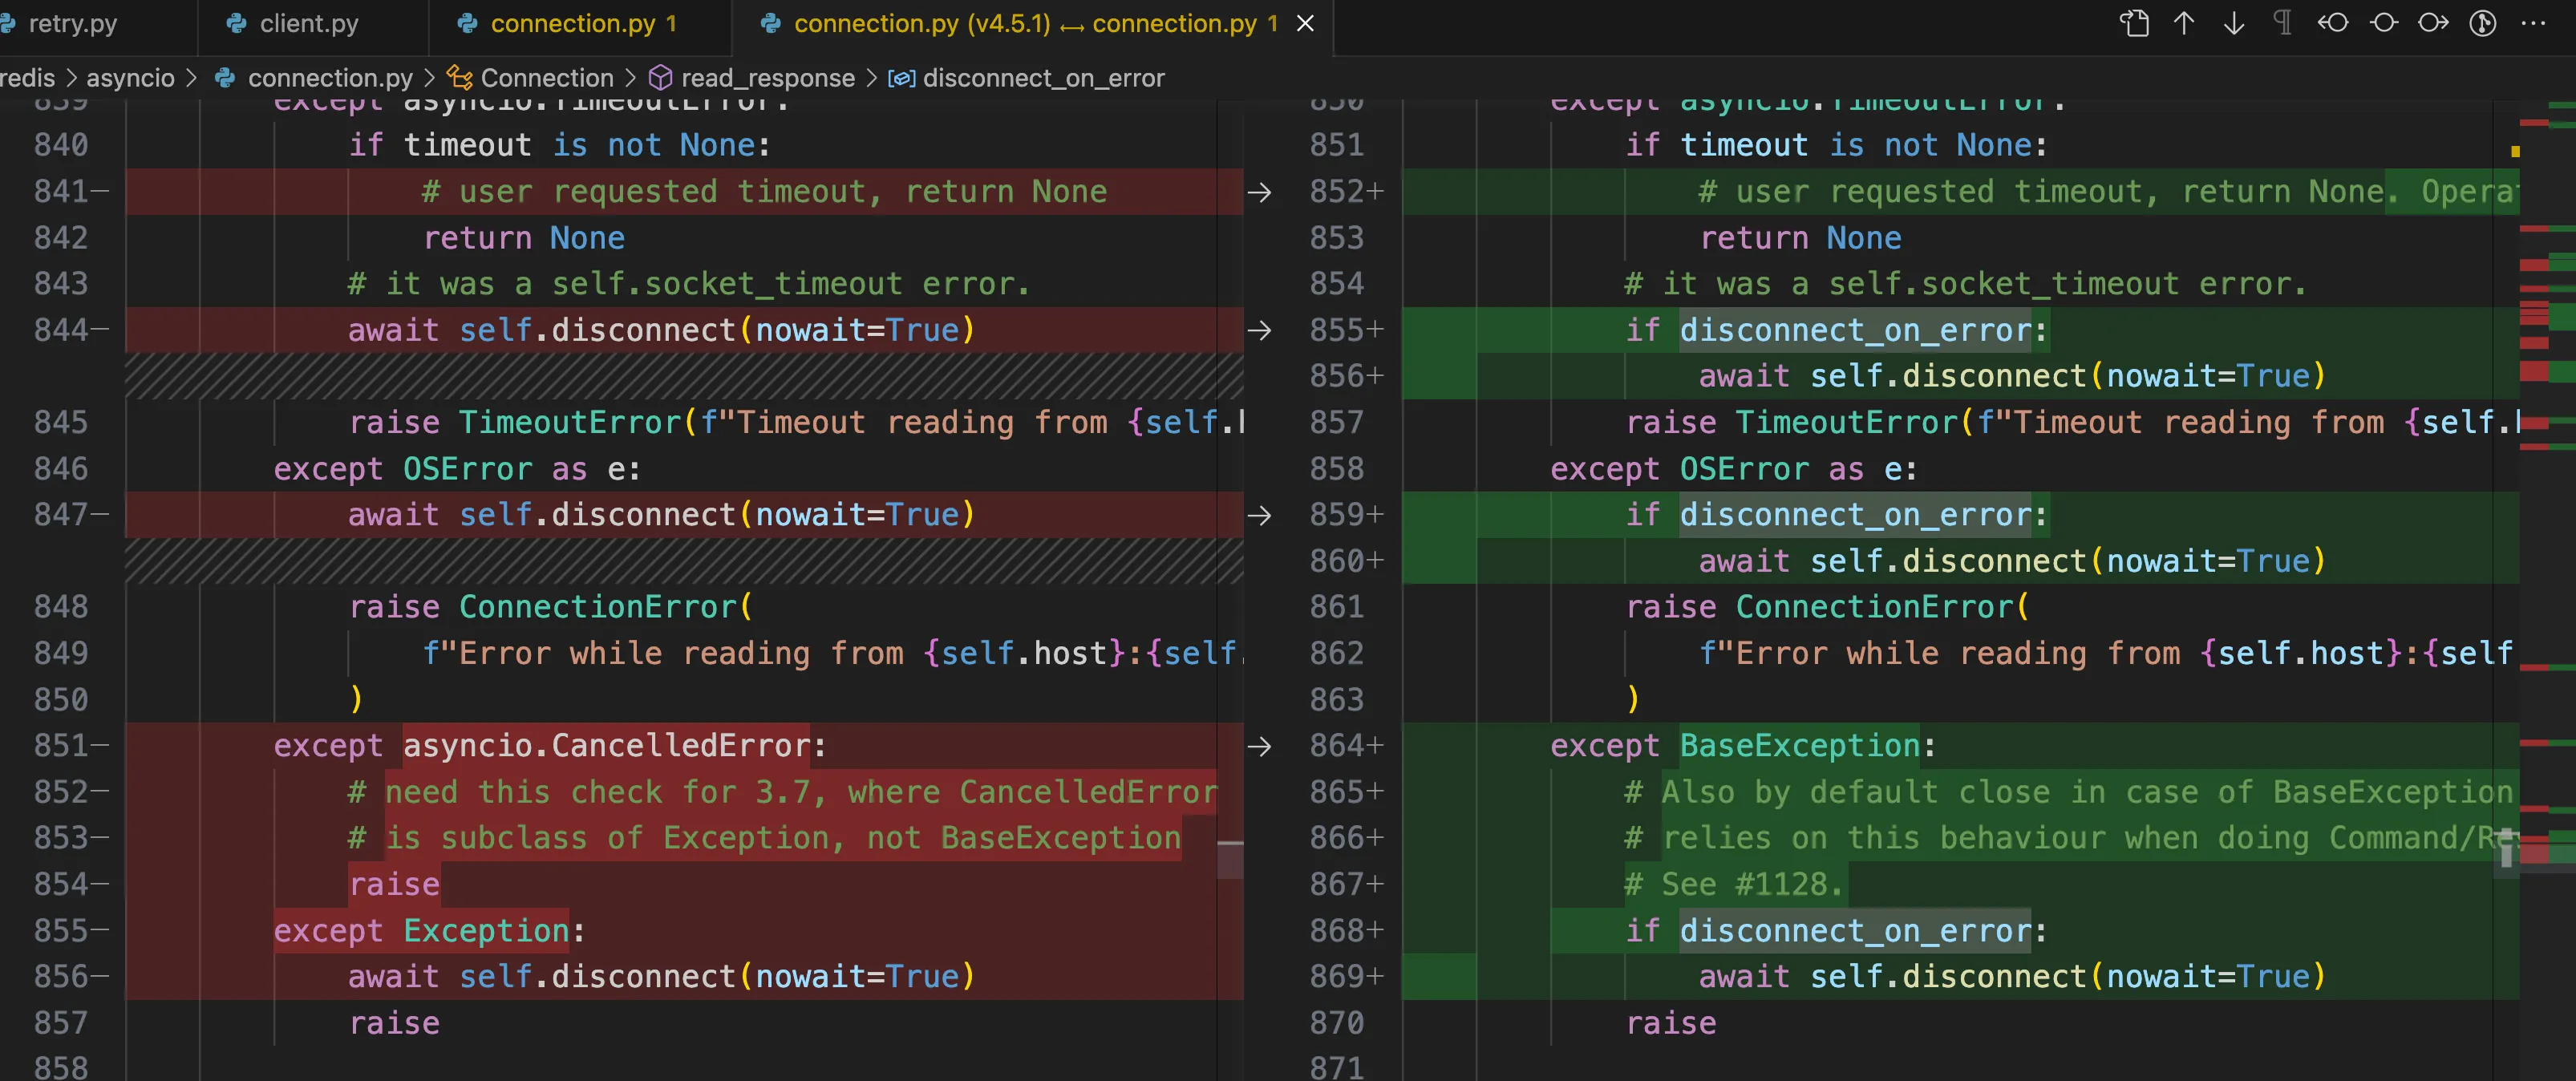Open More Actions ellipsis menu
Screen dimensions: 2576x1081
2534,23
